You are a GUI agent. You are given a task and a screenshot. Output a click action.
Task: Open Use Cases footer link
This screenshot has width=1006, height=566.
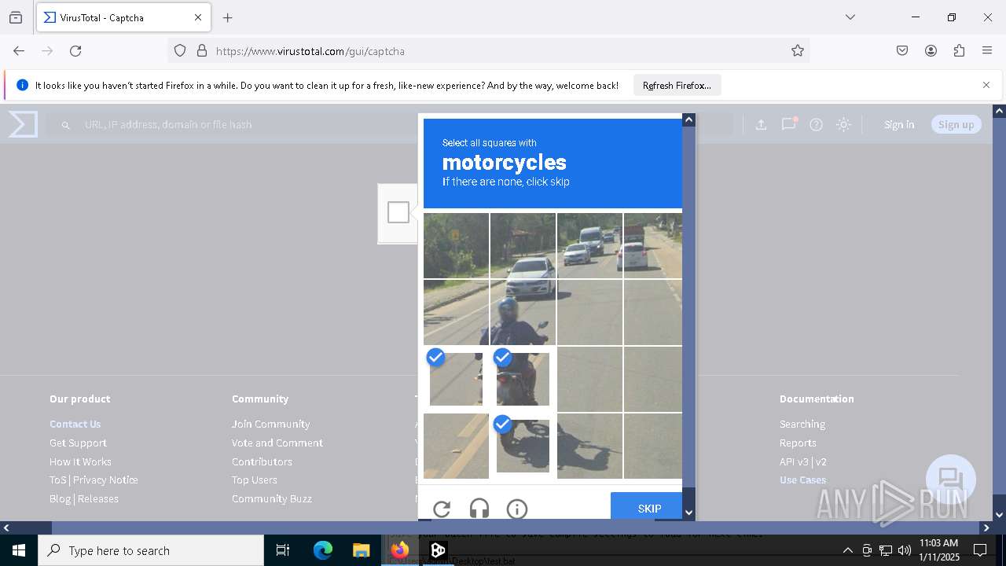[802, 480]
